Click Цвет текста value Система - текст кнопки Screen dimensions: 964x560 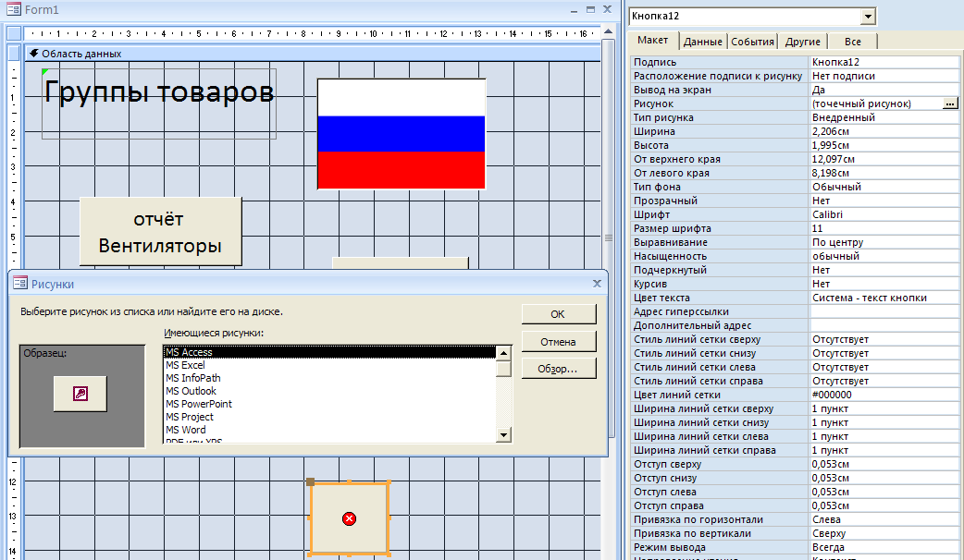[x=884, y=298]
